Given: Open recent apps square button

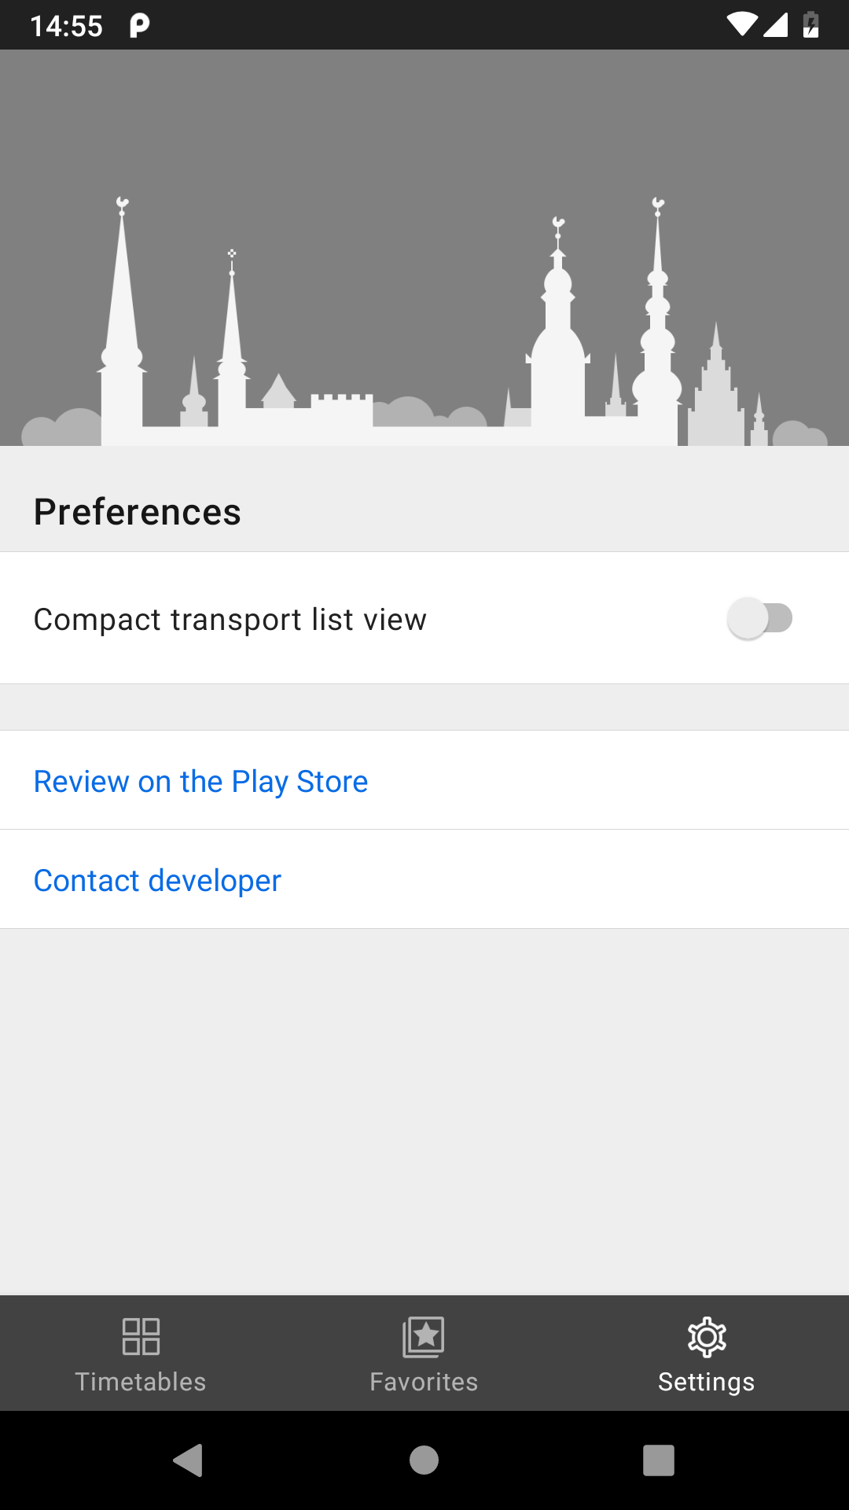Looking at the screenshot, I should tap(659, 1460).
